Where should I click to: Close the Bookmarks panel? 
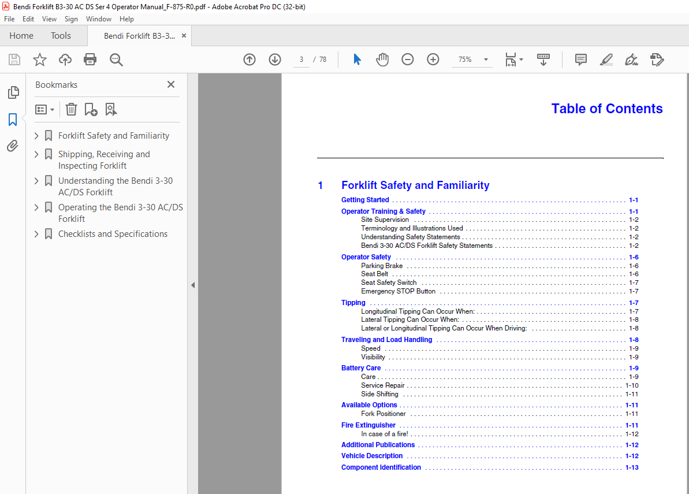[x=171, y=84]
